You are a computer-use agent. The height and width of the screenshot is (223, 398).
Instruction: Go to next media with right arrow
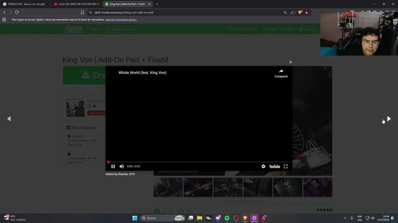(389, 119)
